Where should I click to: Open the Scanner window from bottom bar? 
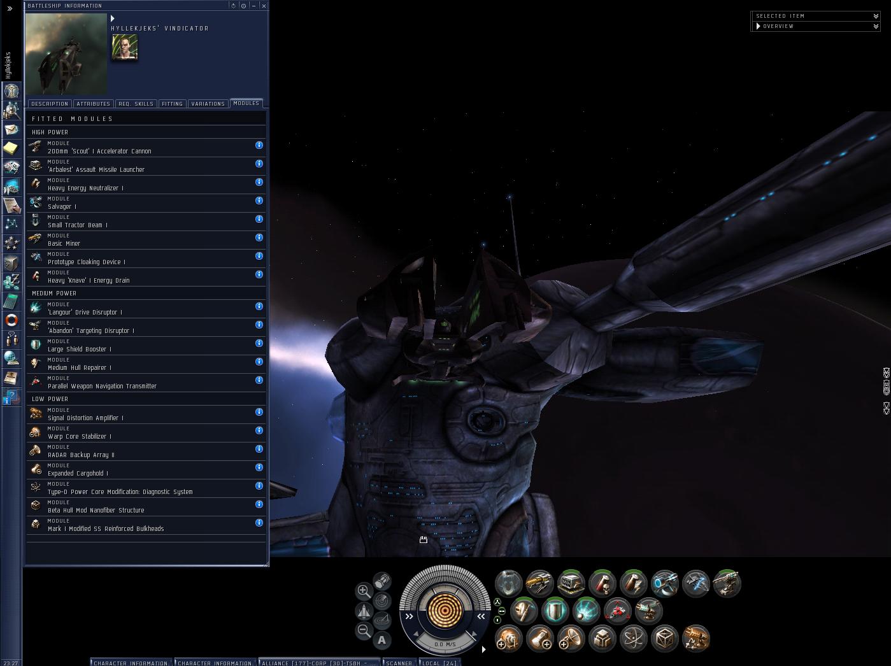pos(399,662)
